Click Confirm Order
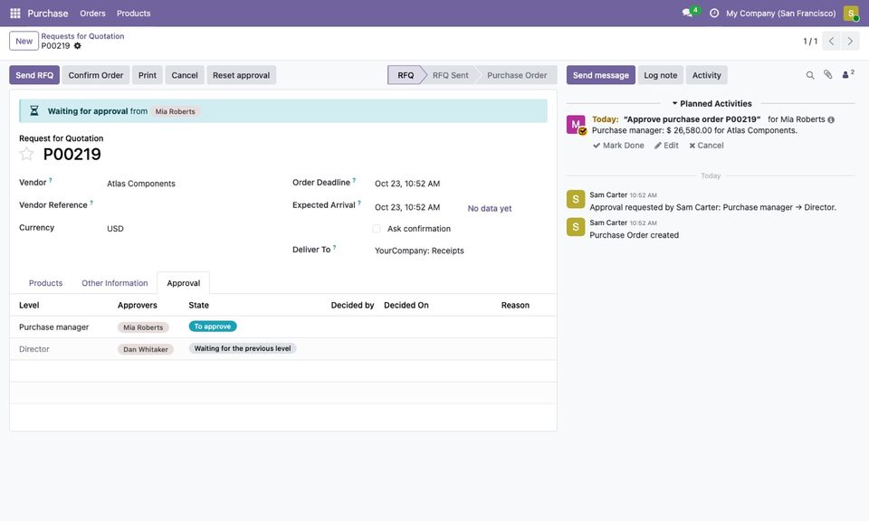Viewport: 869px width, 521px height. pos(96,75)
